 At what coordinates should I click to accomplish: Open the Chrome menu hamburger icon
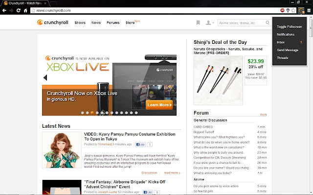[309, 10]
